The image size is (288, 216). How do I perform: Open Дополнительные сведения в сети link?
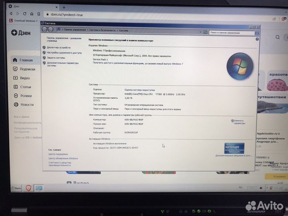pyautogui.click(x=234, y=156)
